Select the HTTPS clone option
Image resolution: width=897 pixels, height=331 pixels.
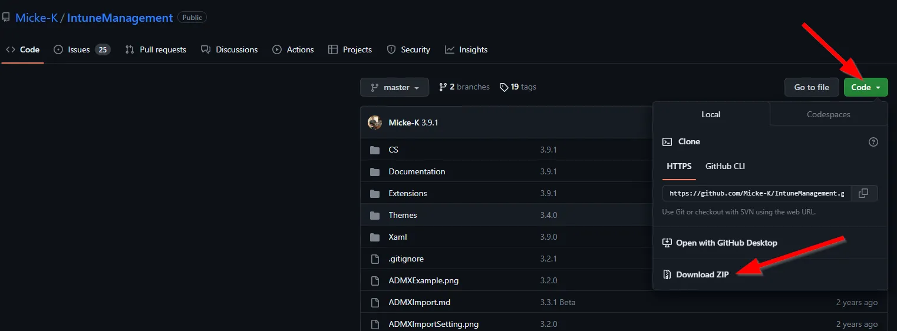tap(679, 167)
